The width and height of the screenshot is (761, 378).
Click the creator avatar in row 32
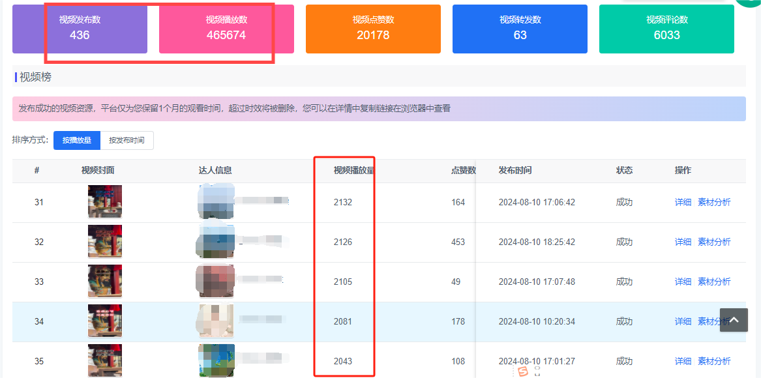[215, 242]
